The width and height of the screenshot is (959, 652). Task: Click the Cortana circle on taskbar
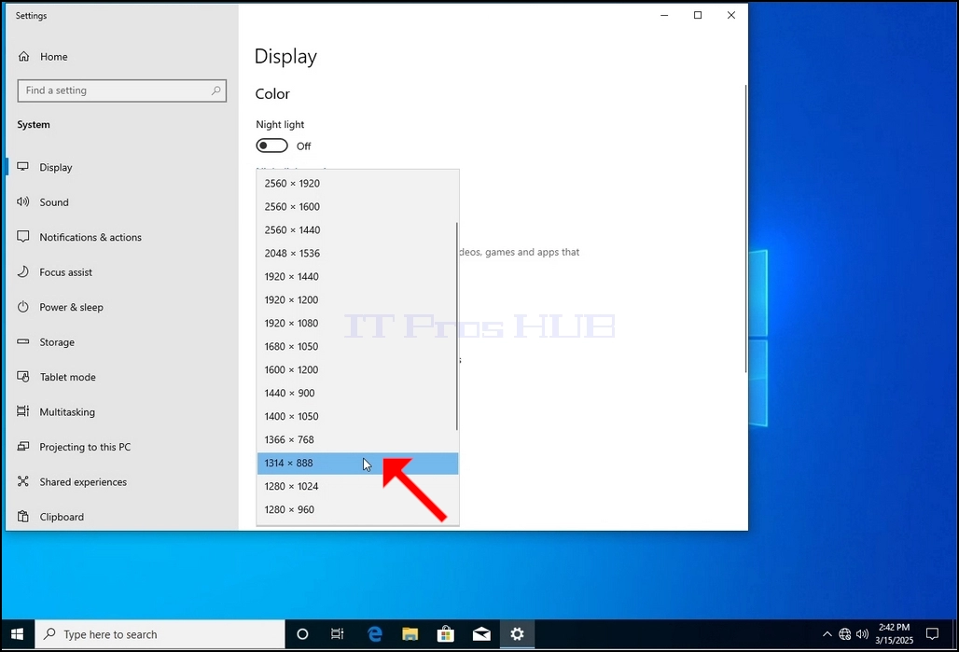pyautogui.click(x=302, y=634)
